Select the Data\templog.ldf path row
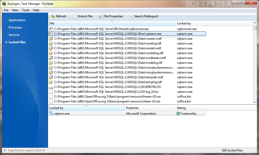This screenshot has height=155, width=259. pos(127,82)
